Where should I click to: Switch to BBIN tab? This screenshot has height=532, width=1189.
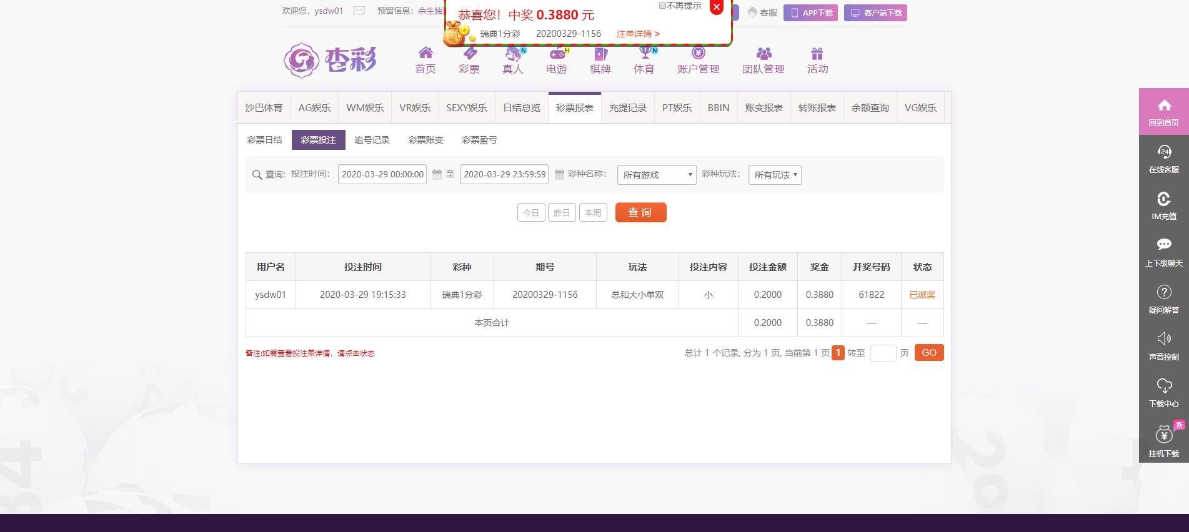click(x=719, y=107)
